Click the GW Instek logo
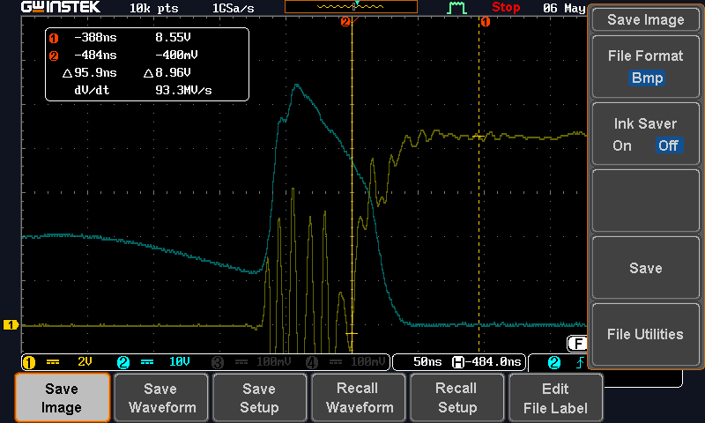Screen dimensions: 705x423 pos(61,7)
